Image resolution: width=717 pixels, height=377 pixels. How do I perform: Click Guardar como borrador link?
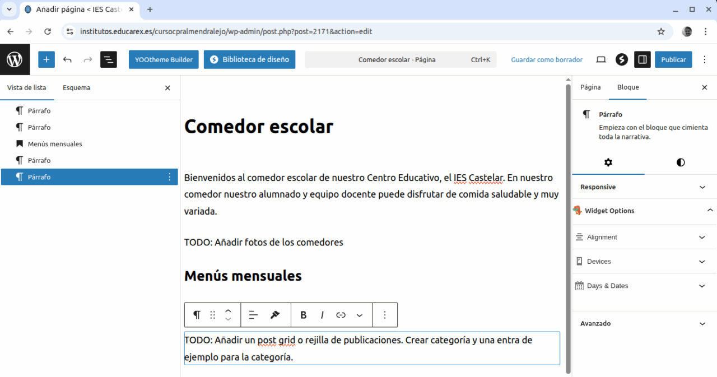547,59
